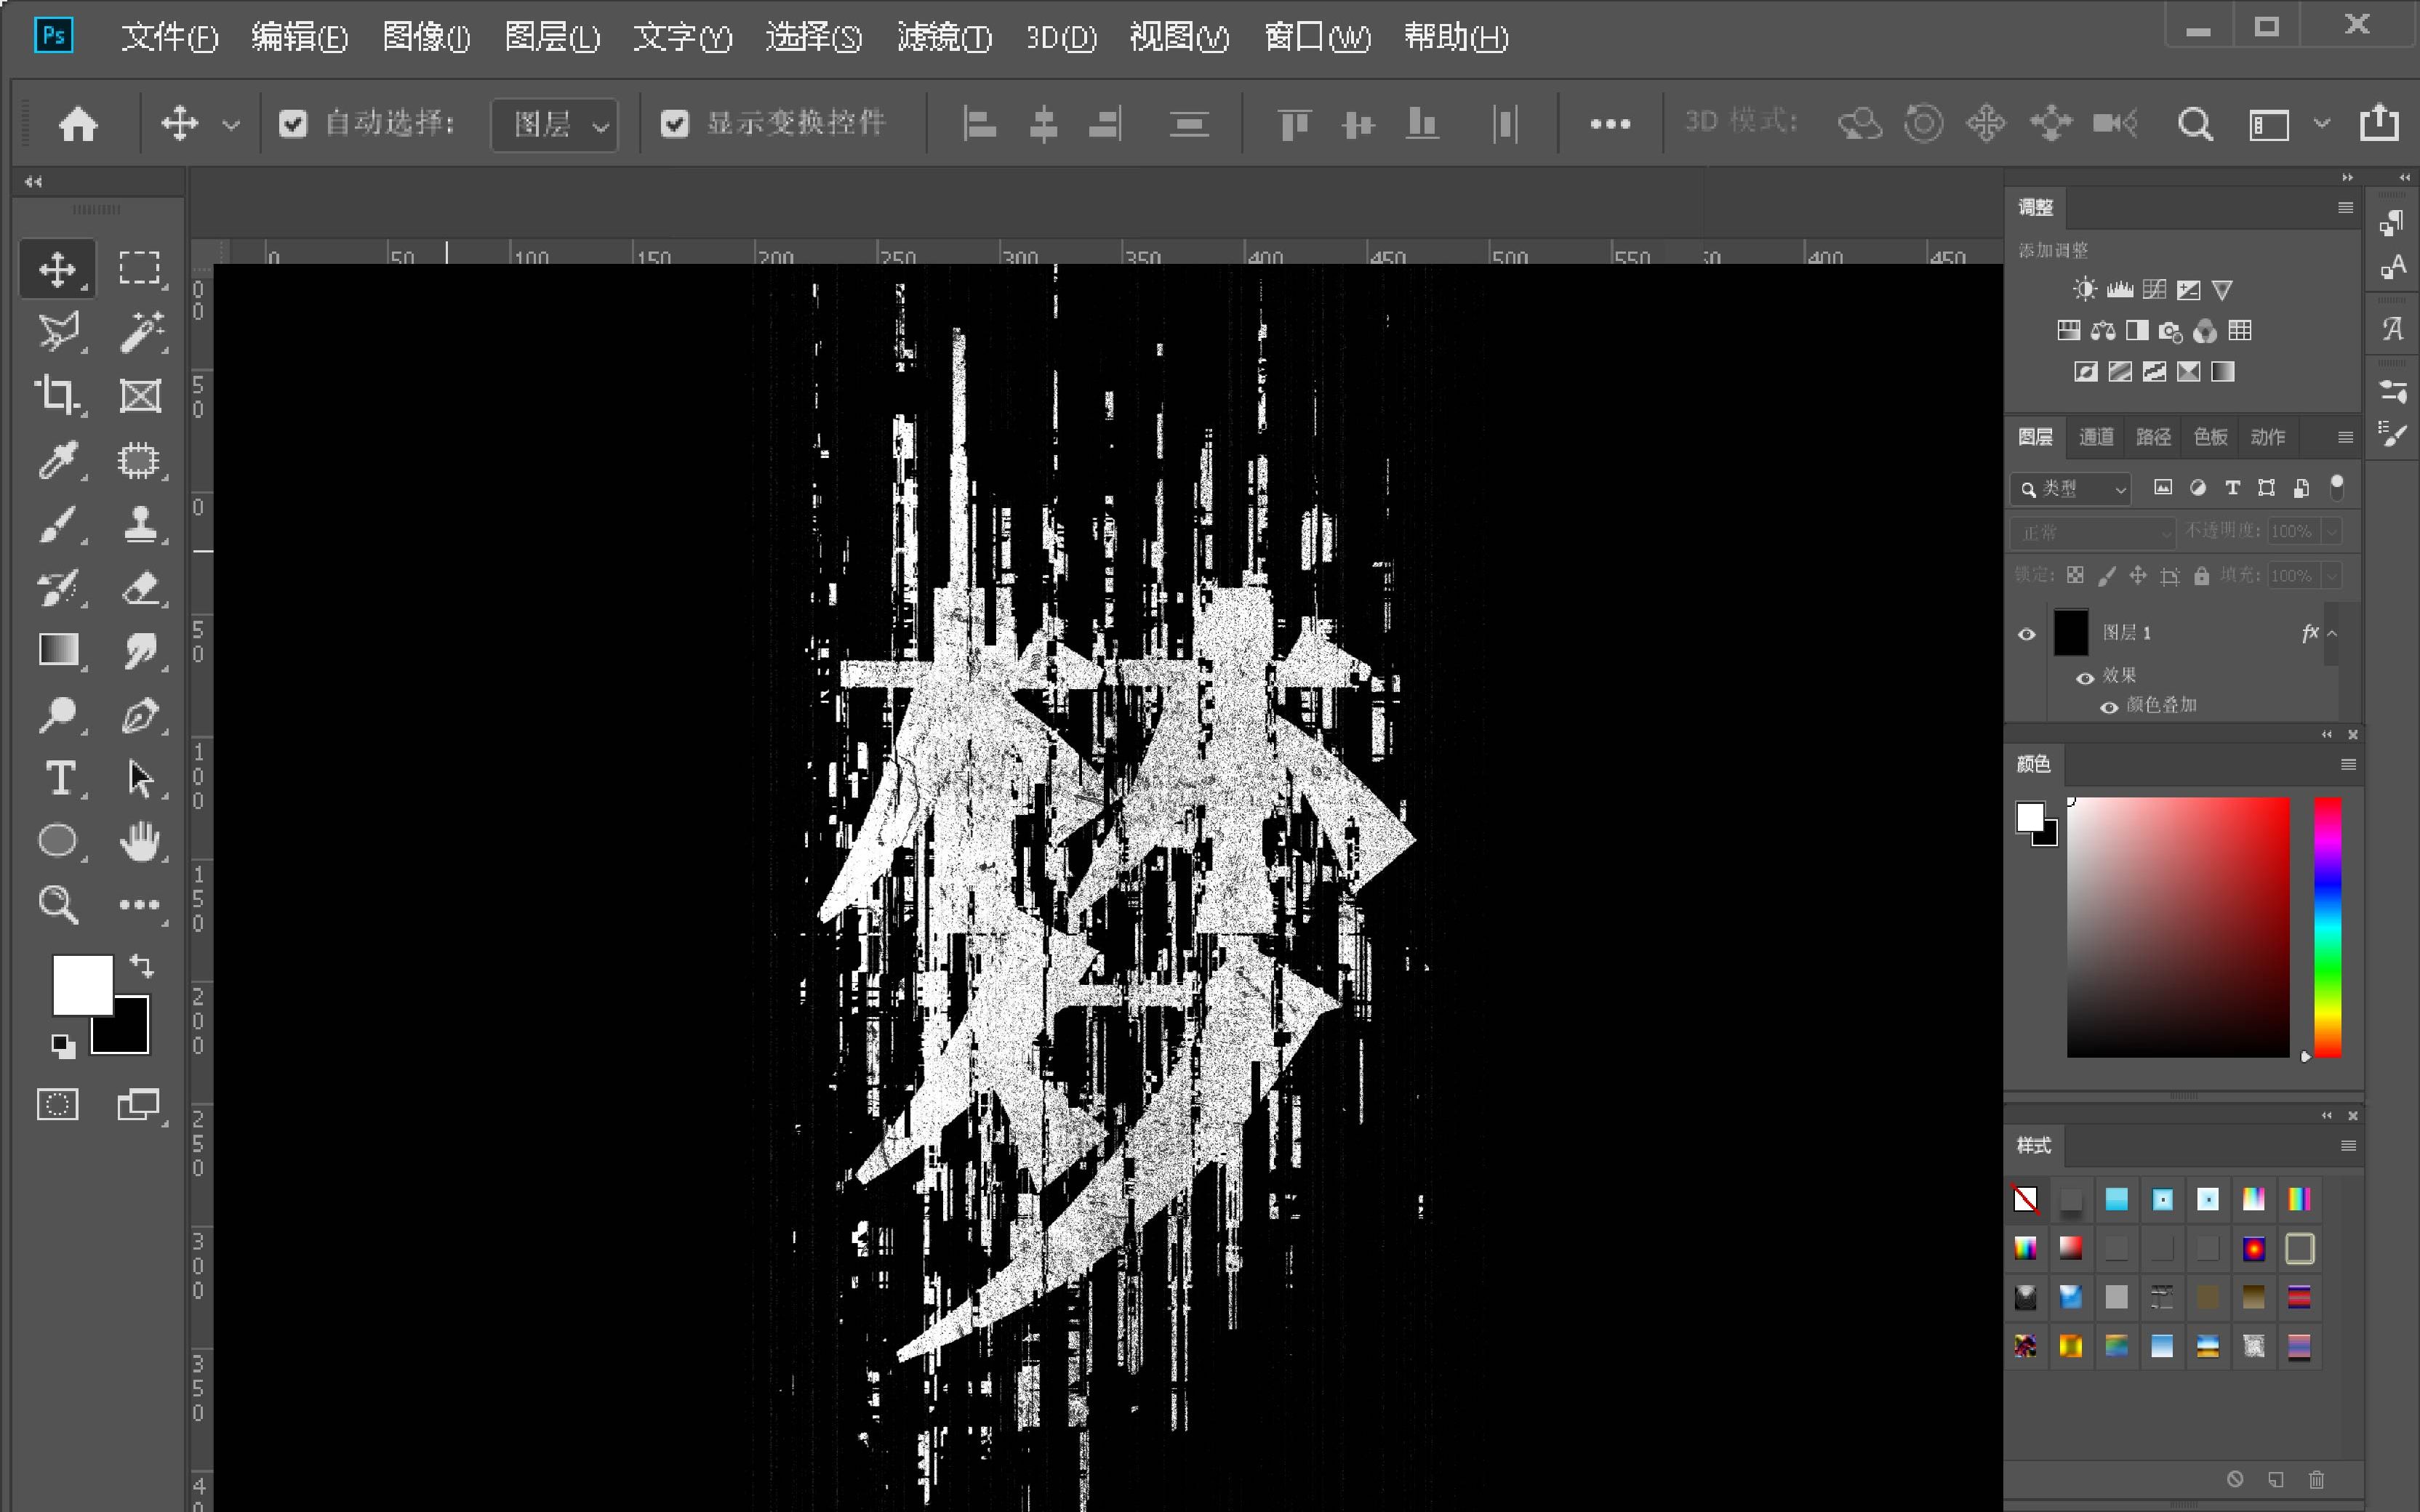Swap foreground and background colors
The image size is (2420, 1512).
coord(142,965)
